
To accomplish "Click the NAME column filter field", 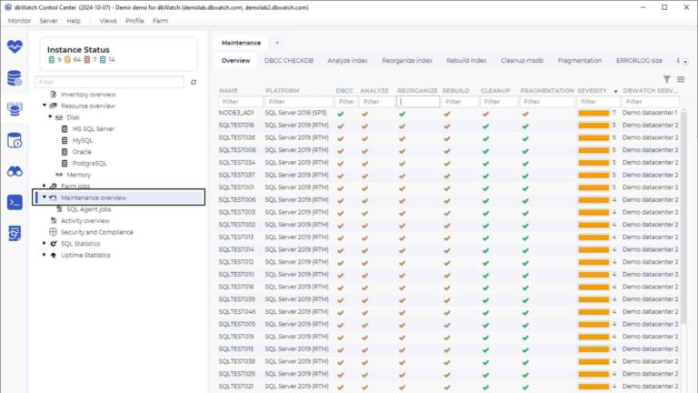I will 240,102.
